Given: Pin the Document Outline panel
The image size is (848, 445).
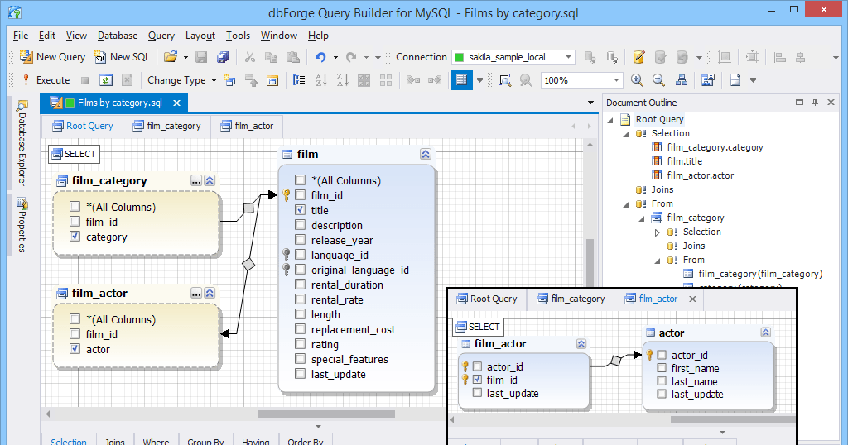Looking at the screenshot, I should [815, 102].
